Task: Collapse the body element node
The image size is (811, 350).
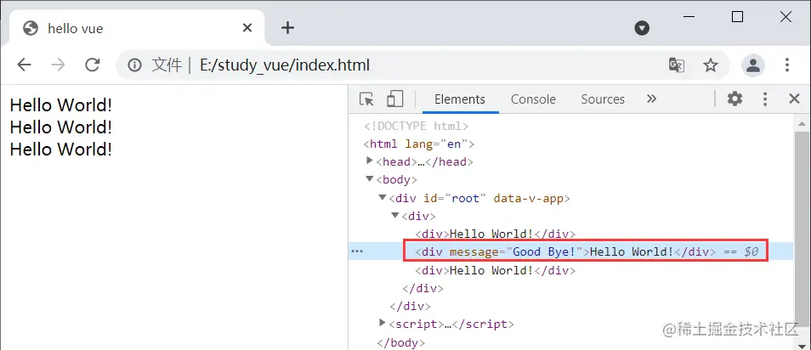Action: (x=369, y=179)
